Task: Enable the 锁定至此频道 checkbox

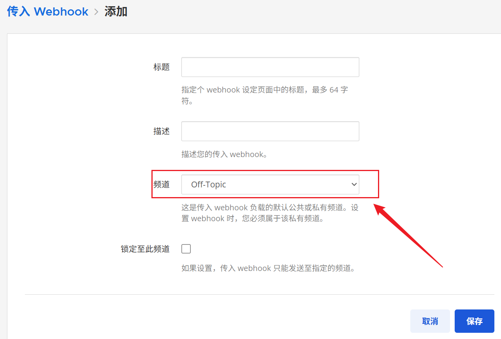Action: [186, 249]
